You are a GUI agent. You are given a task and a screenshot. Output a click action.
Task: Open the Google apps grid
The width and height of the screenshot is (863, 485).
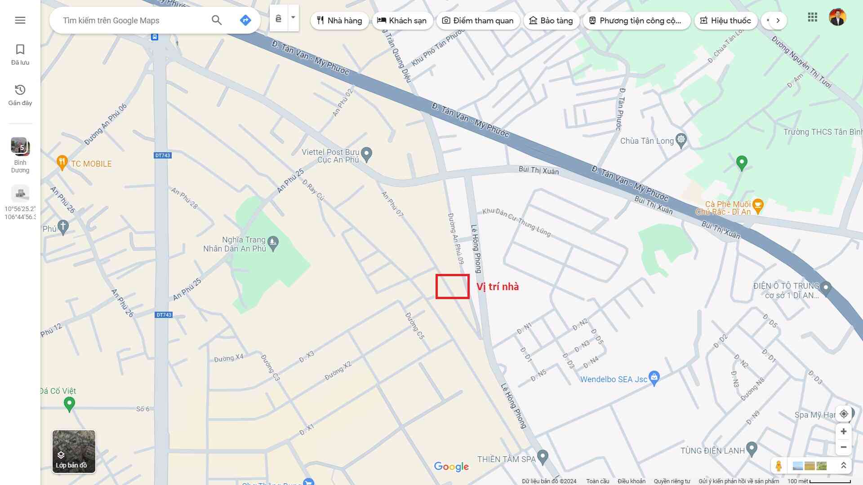tap(812, 18)
